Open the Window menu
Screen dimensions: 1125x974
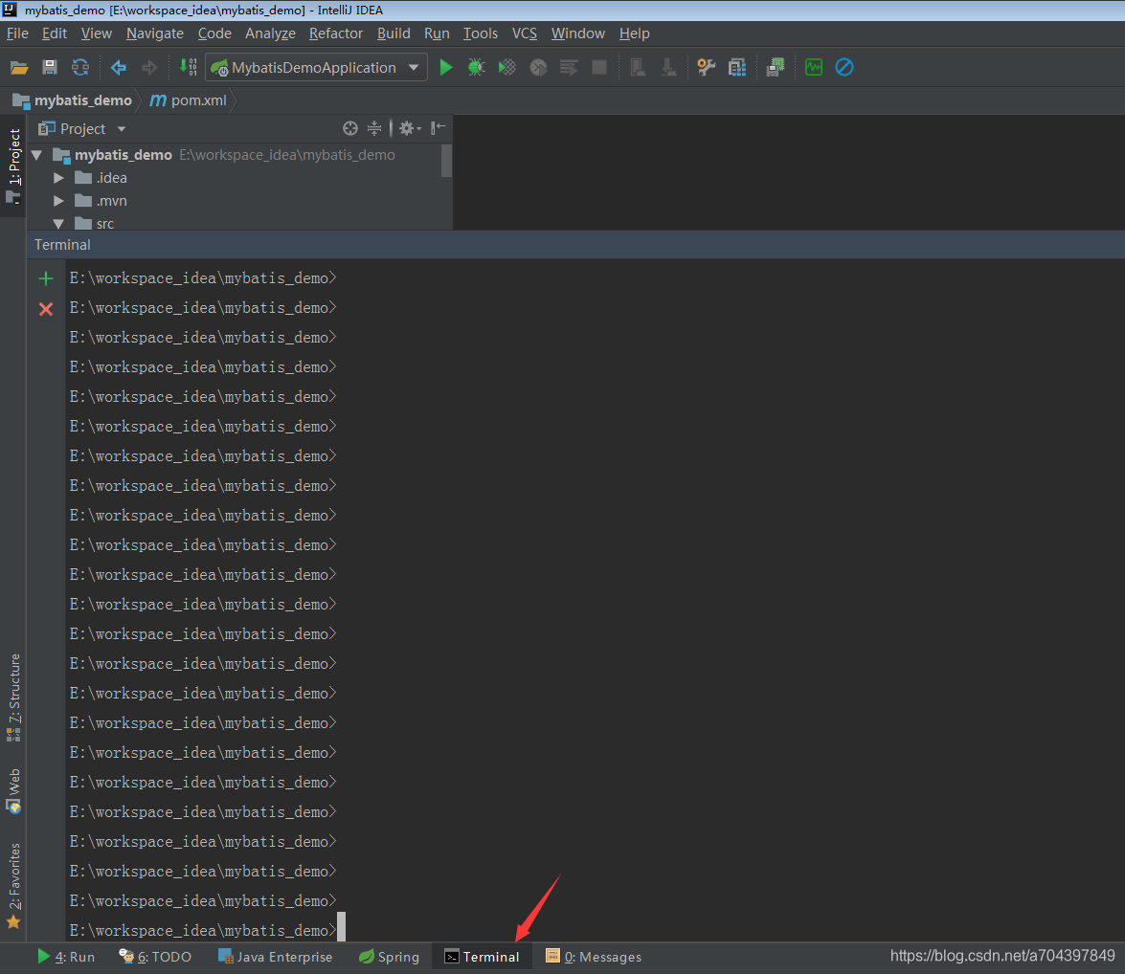pyautogui.click(x=577, y=33)
